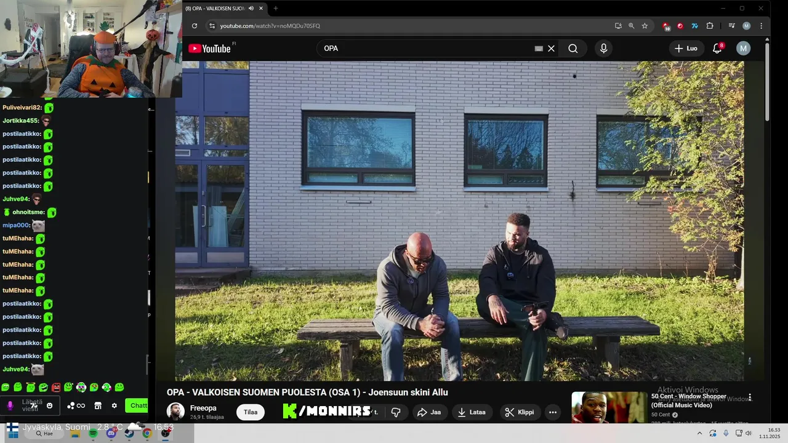Screen dimensions: 788x443
Task: Click the YouTube logo to go home
Action: click(x=209, y=49)
